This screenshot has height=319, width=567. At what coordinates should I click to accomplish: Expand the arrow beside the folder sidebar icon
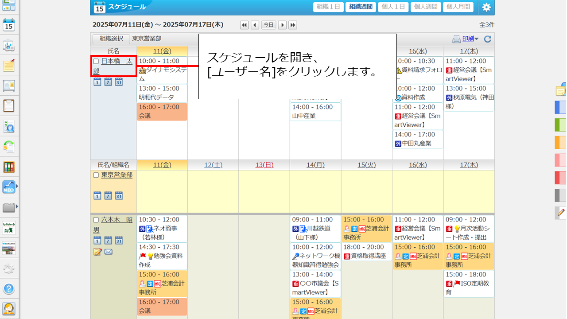pos(17,206)
